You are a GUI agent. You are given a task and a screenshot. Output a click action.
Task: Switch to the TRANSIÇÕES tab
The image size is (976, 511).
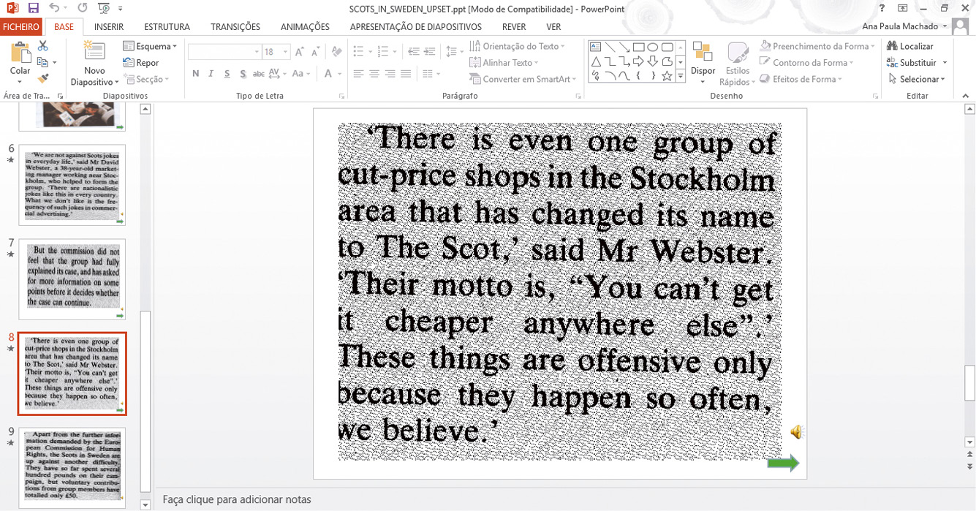pos(235,27)
